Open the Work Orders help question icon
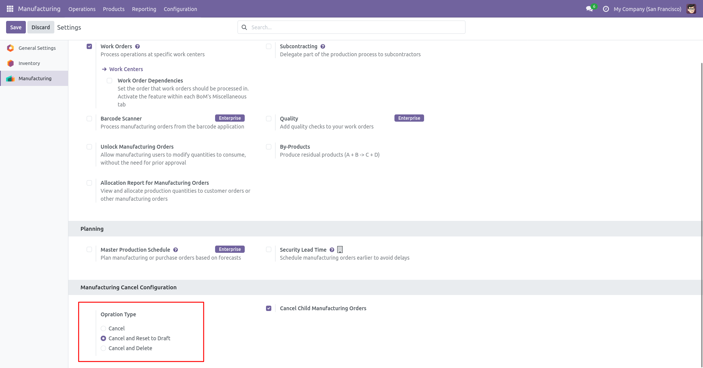Viewport: 703px width, 368px height. (x=138, y=46)
